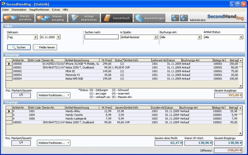Select the 'MDA III' row
This screenshot has height=155, width=248.
coord(122,71)
